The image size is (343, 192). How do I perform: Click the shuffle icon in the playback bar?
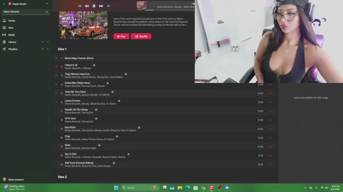tap(80, 6)
